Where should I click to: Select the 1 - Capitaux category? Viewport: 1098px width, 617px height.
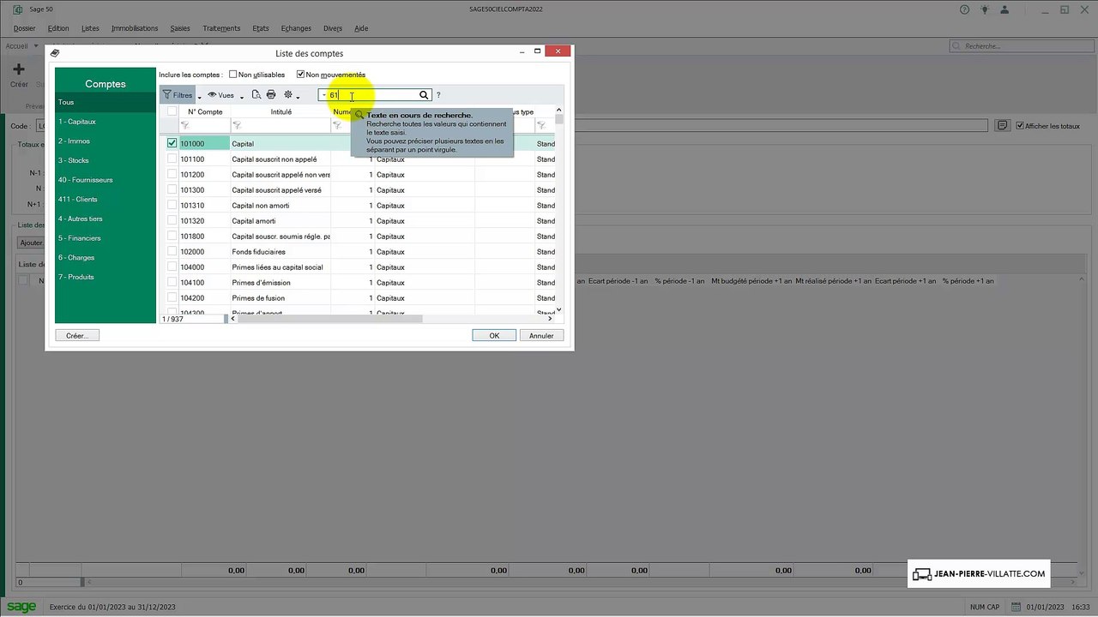coord(106,122)
